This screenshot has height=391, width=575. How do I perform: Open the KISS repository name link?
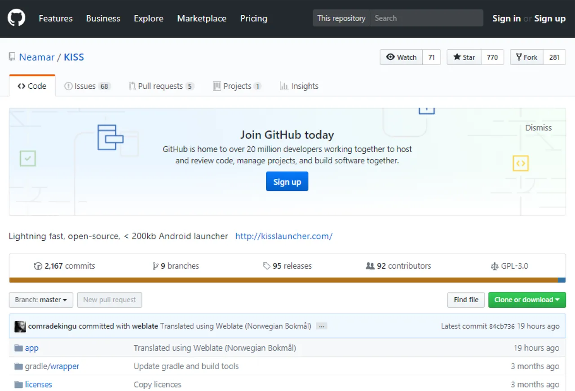(x=74, y=57)
